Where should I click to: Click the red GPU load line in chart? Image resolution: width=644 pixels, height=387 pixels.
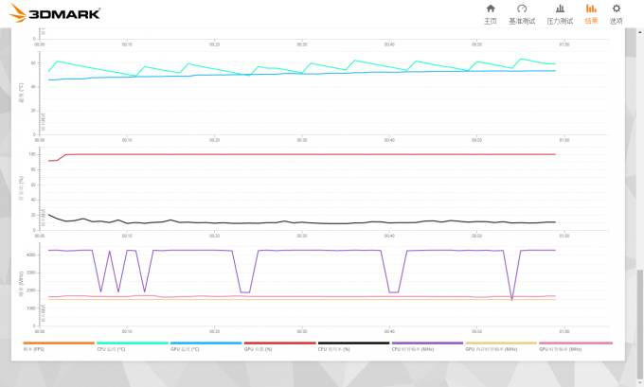pyautogui.click(x=284, y=154)
